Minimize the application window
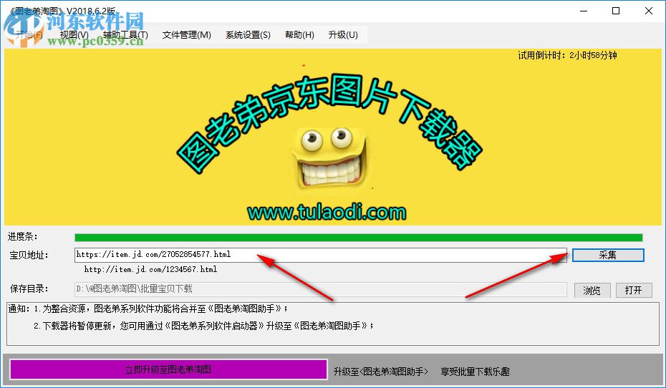Screen dimensions: 666x388 pyautogui.click(x=584, y=11)
